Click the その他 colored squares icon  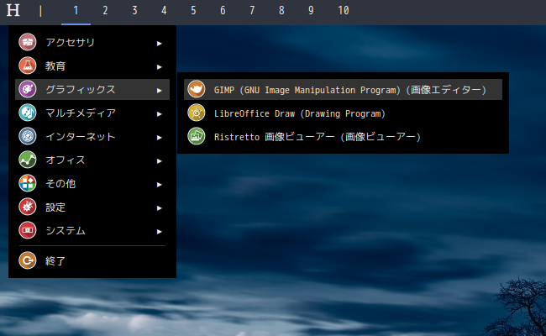point(28,183)
